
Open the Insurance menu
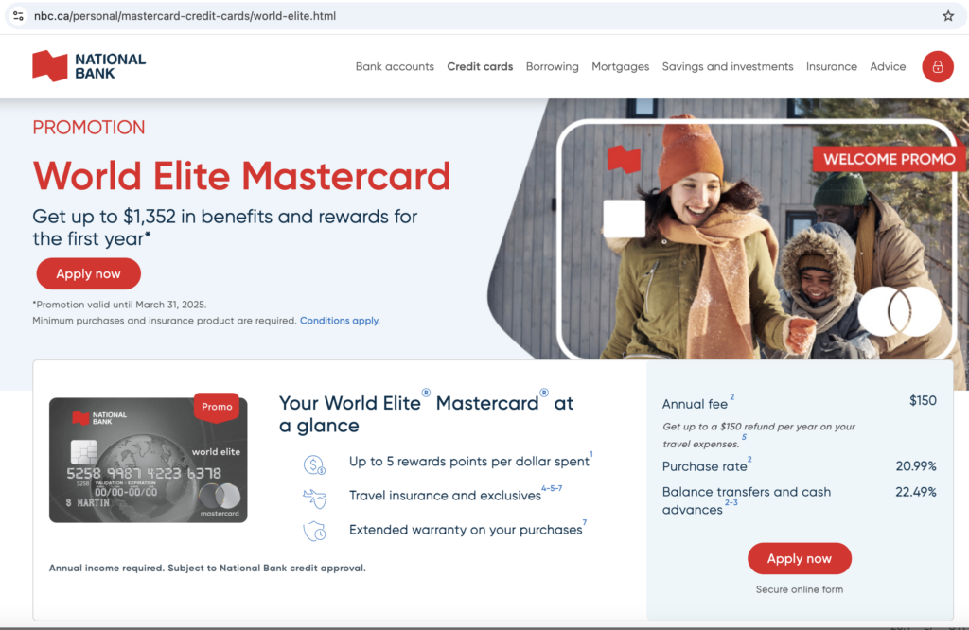click(831, 67)
